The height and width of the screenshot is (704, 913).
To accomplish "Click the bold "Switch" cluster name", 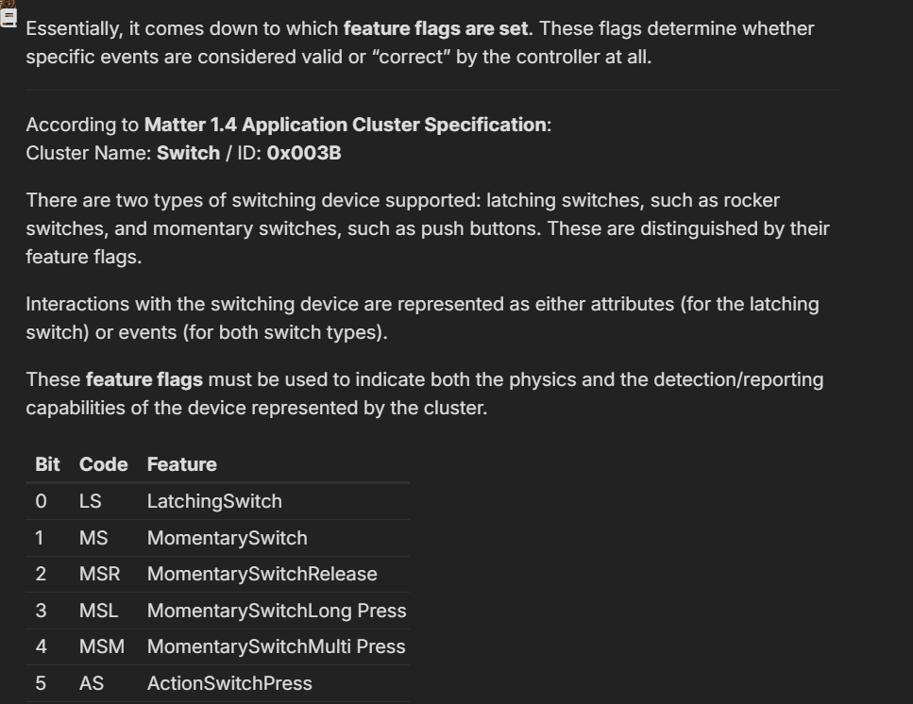I will pyautogui.click(x=188, y=153).
